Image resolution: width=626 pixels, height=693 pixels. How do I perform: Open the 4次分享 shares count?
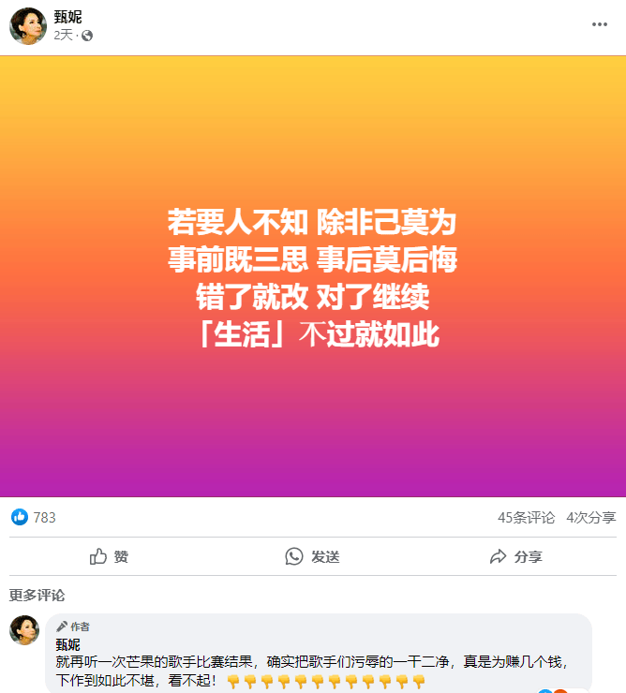(x=591, y=518)
